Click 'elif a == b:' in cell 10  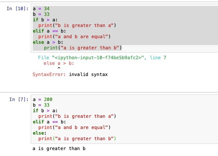pos(49,31)
